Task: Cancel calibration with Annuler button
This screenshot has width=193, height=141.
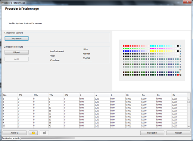Action: click(x=178, y=133)
